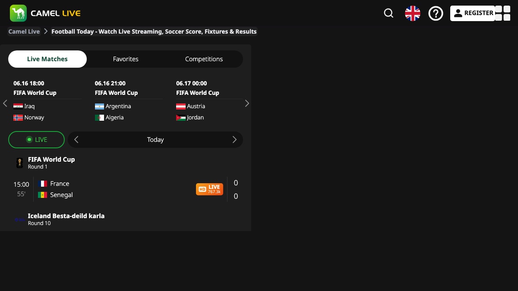Switch to Favorites tab
Image resolution: width=518 pixels, height=291 pixels.
click(x=126, y=59)
